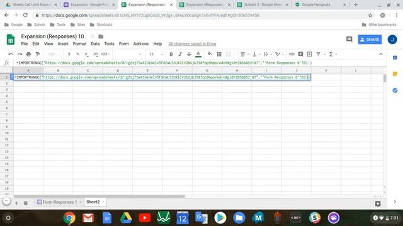
Task: Format as currency with dollar icon
Action: click(x=69, y=54)
